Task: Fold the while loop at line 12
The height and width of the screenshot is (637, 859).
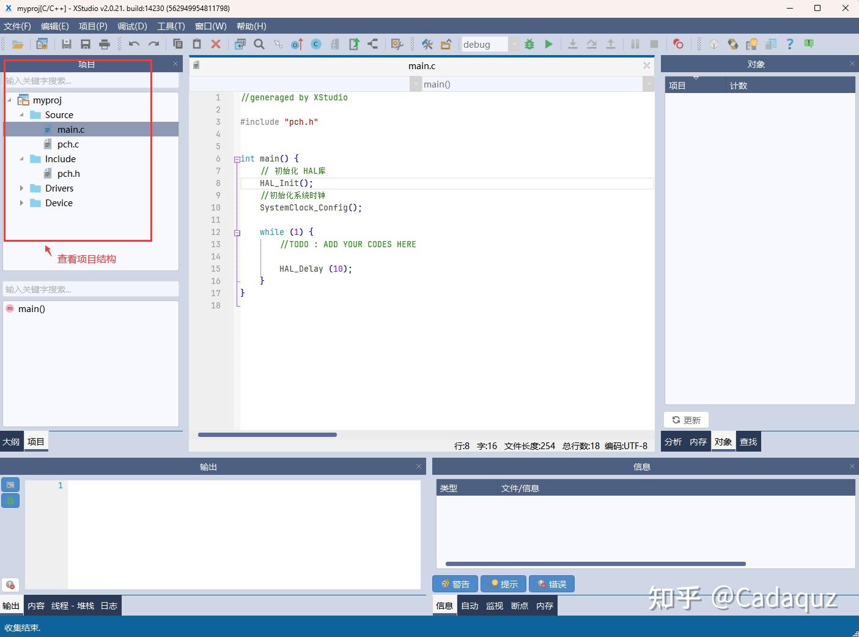Action: 237,233
